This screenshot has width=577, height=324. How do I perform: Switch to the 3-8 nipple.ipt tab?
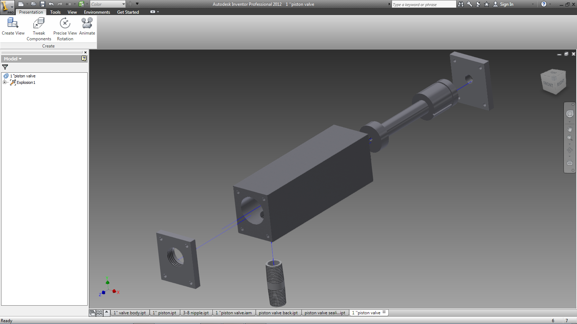point(196,313)
